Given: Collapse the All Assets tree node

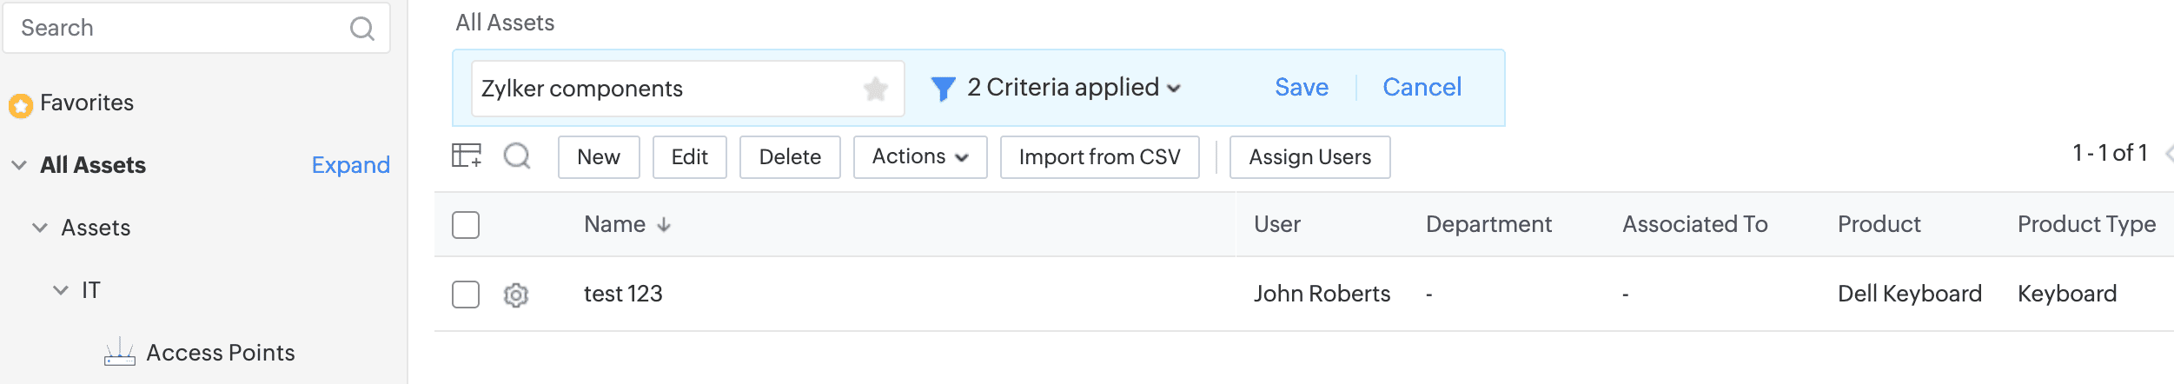Looking at the screenshot, I should click(19, 165).
